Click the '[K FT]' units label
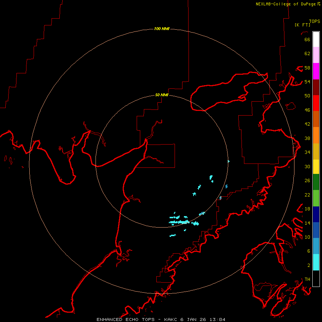This screenshot has width=322, height=322. click(302, 25)
